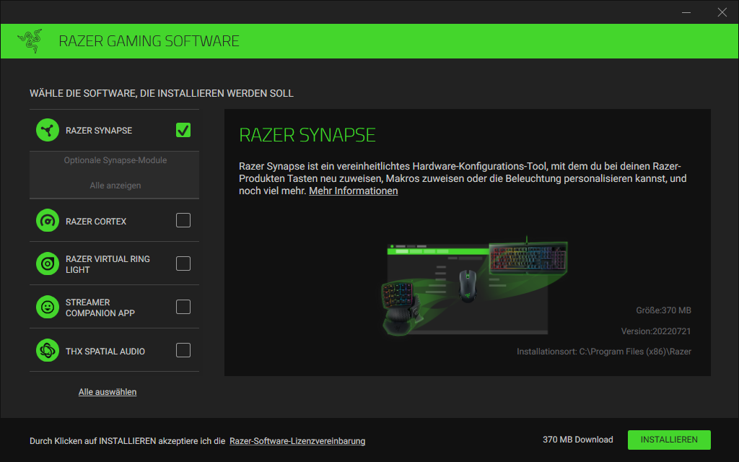Open Razer-Software-Lizenzvereinbarung link

tap(297, 441)
